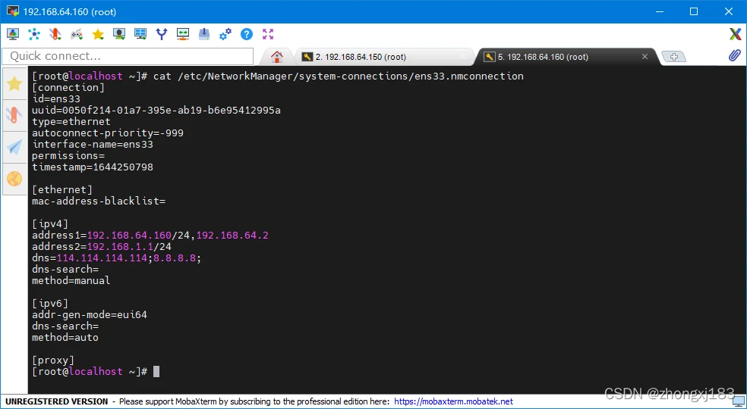
Task: Open the Session manager icon in toolbar
Action: point(13,34)
